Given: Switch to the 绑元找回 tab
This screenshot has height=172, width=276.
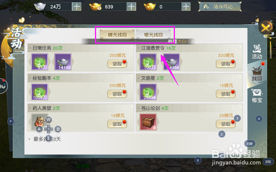Looking at the screenshot, I should point(117,35).
